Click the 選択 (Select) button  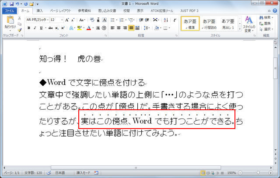point(266,29)
